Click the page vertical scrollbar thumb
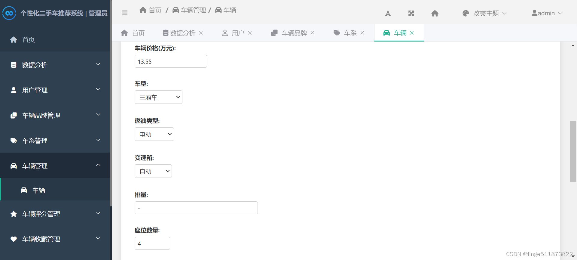Screen dimensions: 577x260 573,151
